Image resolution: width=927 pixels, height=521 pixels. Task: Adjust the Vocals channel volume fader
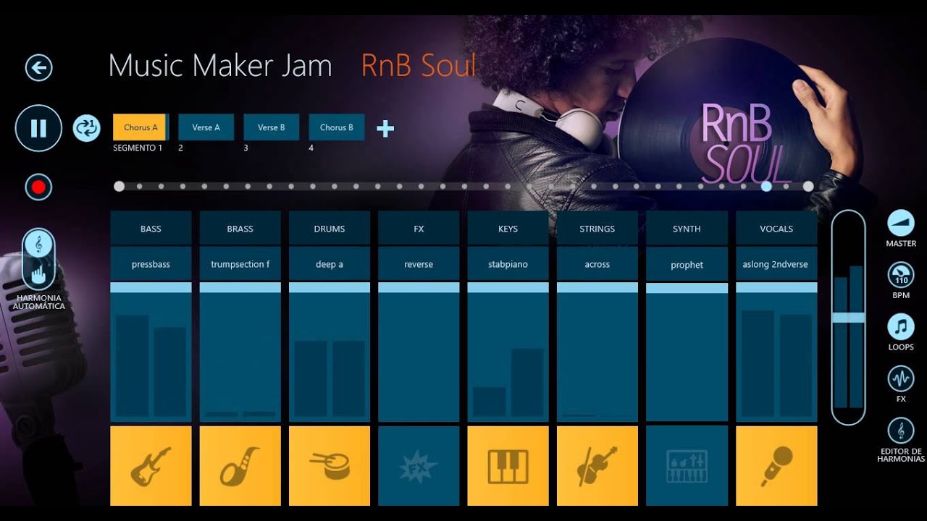point(776,287)
